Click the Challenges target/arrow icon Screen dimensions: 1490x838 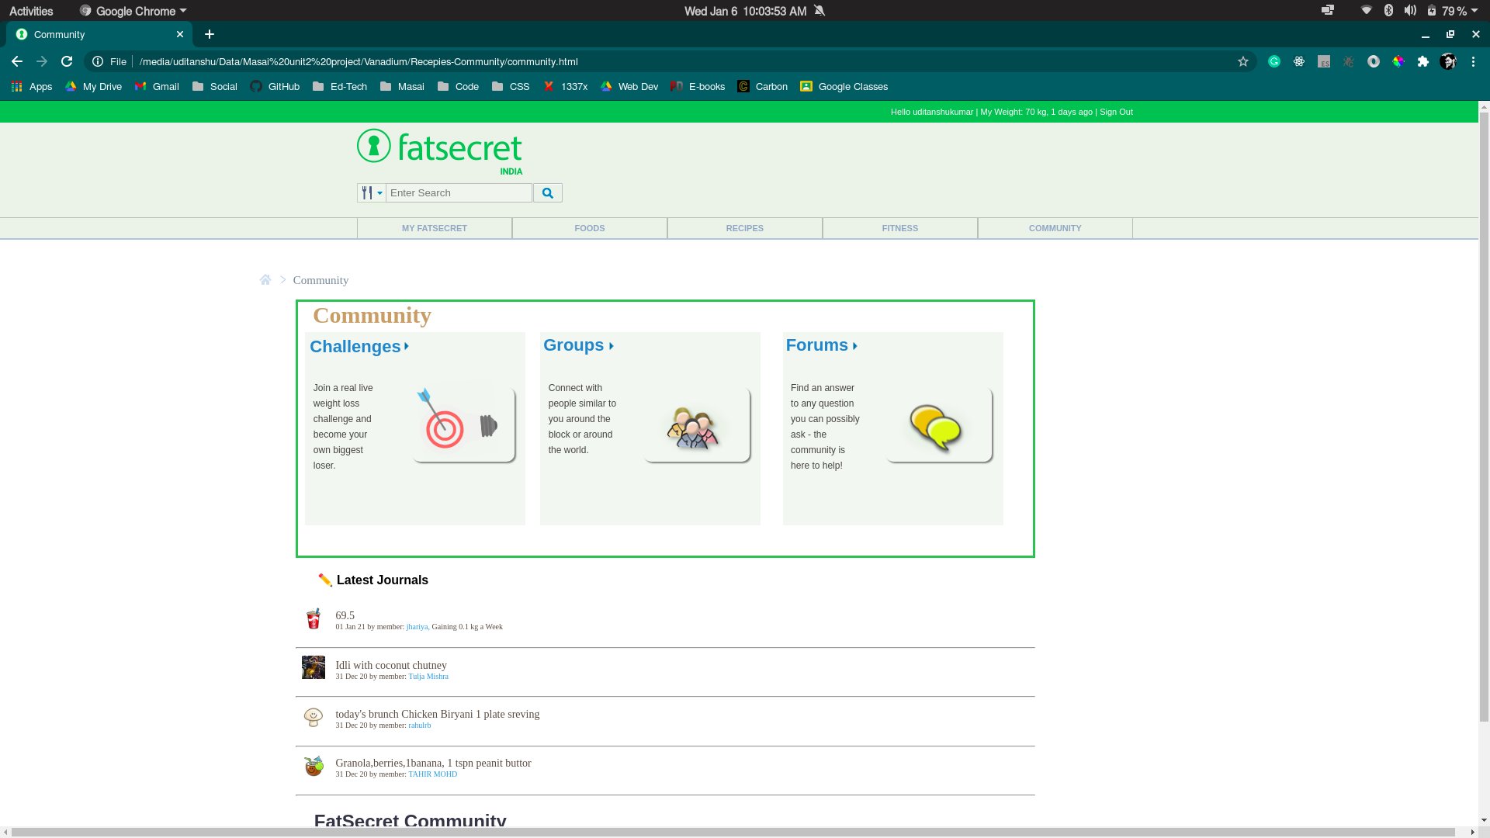(x=444, y=424)
